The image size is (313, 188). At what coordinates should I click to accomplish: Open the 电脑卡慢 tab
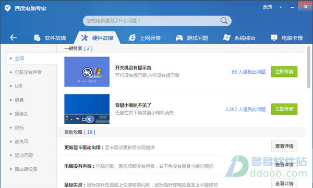pyautogui.click(x=287, y=38)
